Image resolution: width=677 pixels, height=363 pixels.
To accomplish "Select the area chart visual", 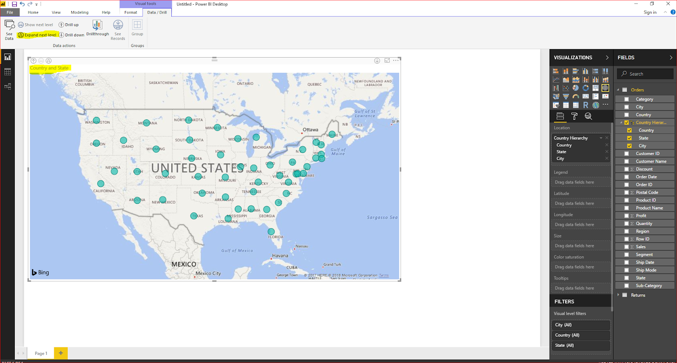I will tap(566, 80).
